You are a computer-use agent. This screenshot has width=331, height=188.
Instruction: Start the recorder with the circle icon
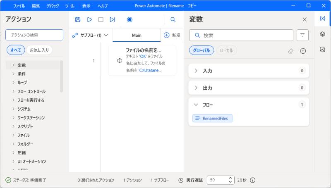coord(130,19)
